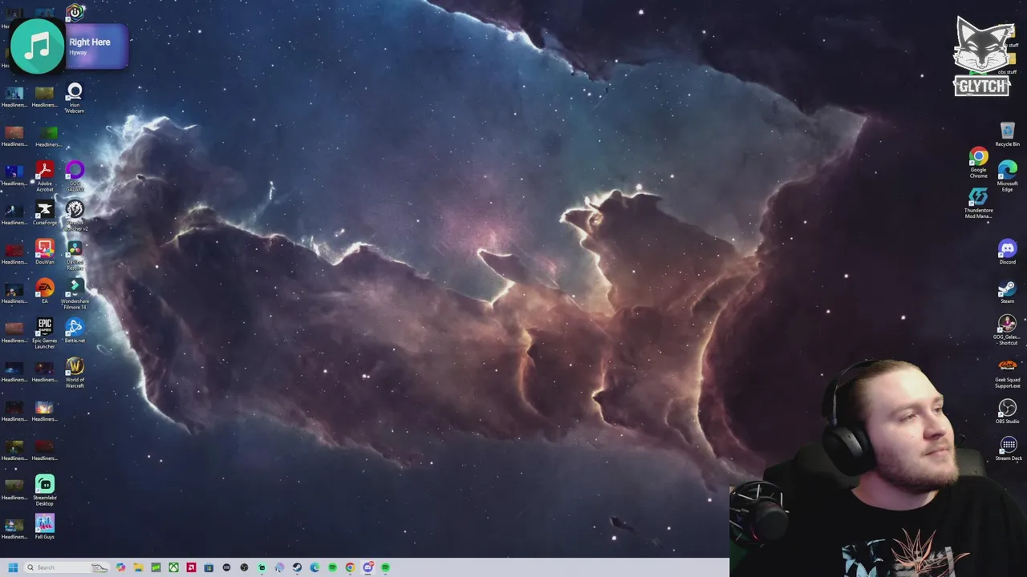Open Microsoft Edge desktop shortcut
This screenshot has height=577, width=1027.
(x=1008, y=176)
